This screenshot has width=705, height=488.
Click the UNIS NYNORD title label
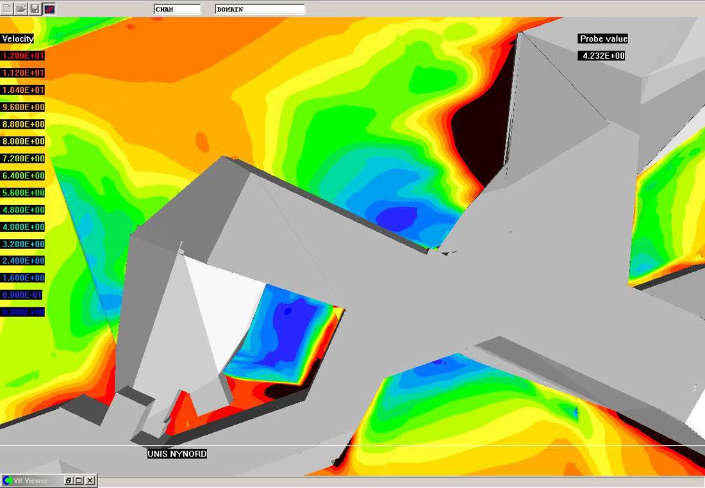[177, 453]
